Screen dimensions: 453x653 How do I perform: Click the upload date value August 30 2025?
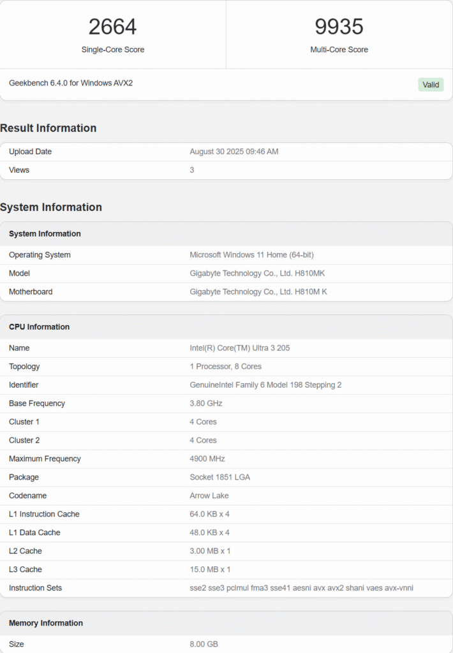[x=234, y=152]
